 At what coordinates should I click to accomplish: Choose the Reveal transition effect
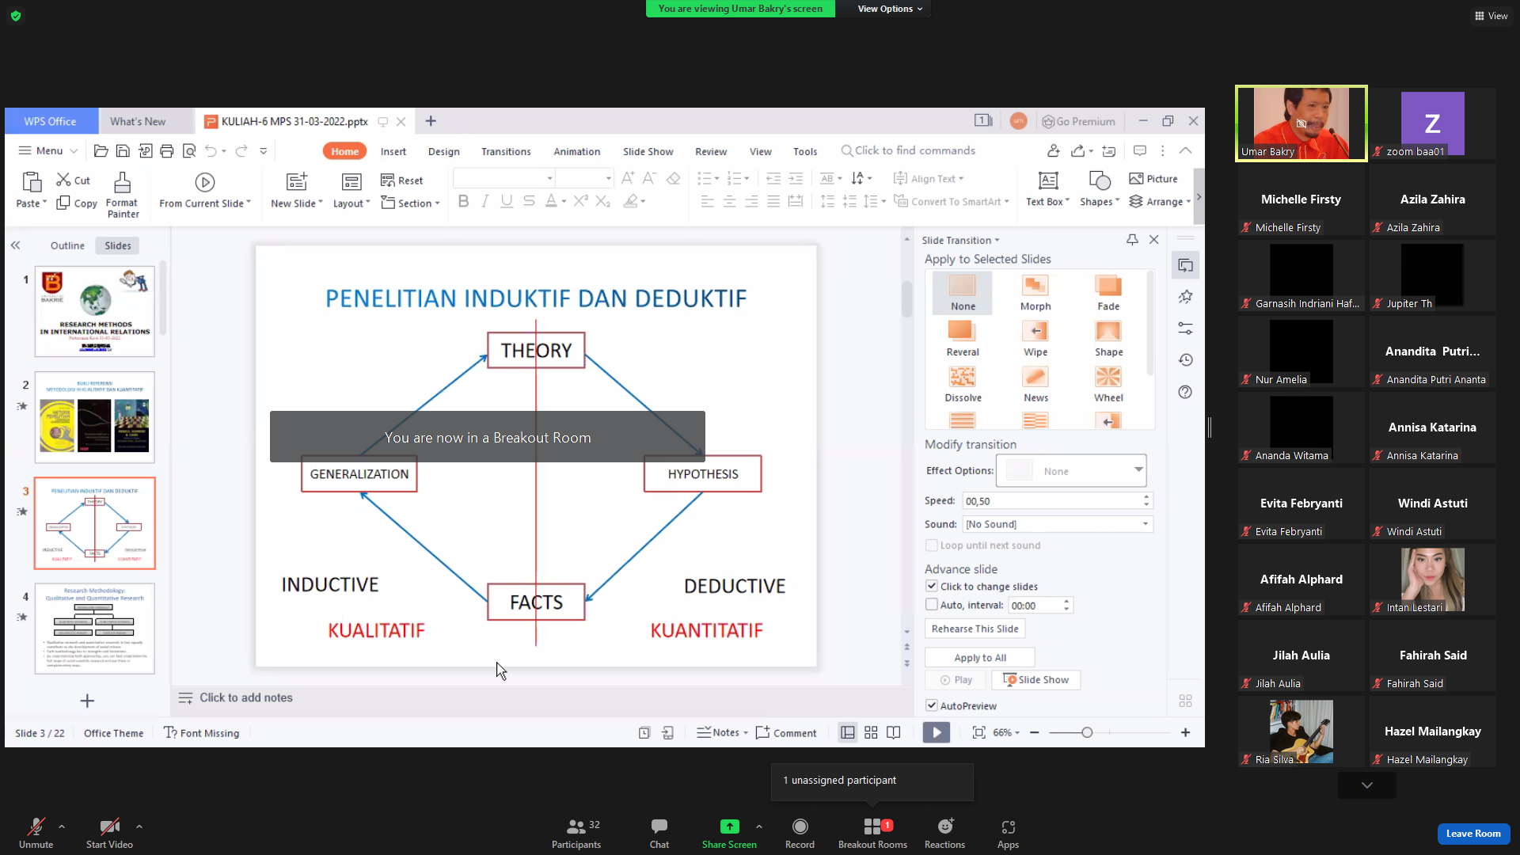[963, 339]
